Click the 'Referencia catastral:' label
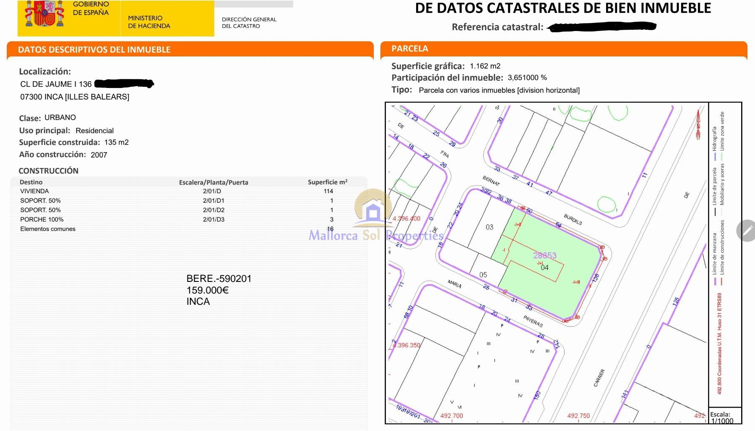The height and width of the screenshot is (431, 755). point(497,27)
